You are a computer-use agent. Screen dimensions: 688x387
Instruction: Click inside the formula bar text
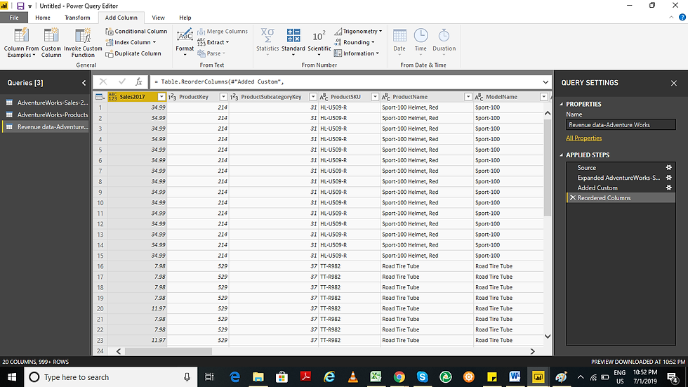(219, 81)
